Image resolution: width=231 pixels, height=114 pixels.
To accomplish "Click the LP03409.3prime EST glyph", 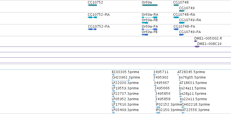I will pyautogui.click(x=113, y=113).
